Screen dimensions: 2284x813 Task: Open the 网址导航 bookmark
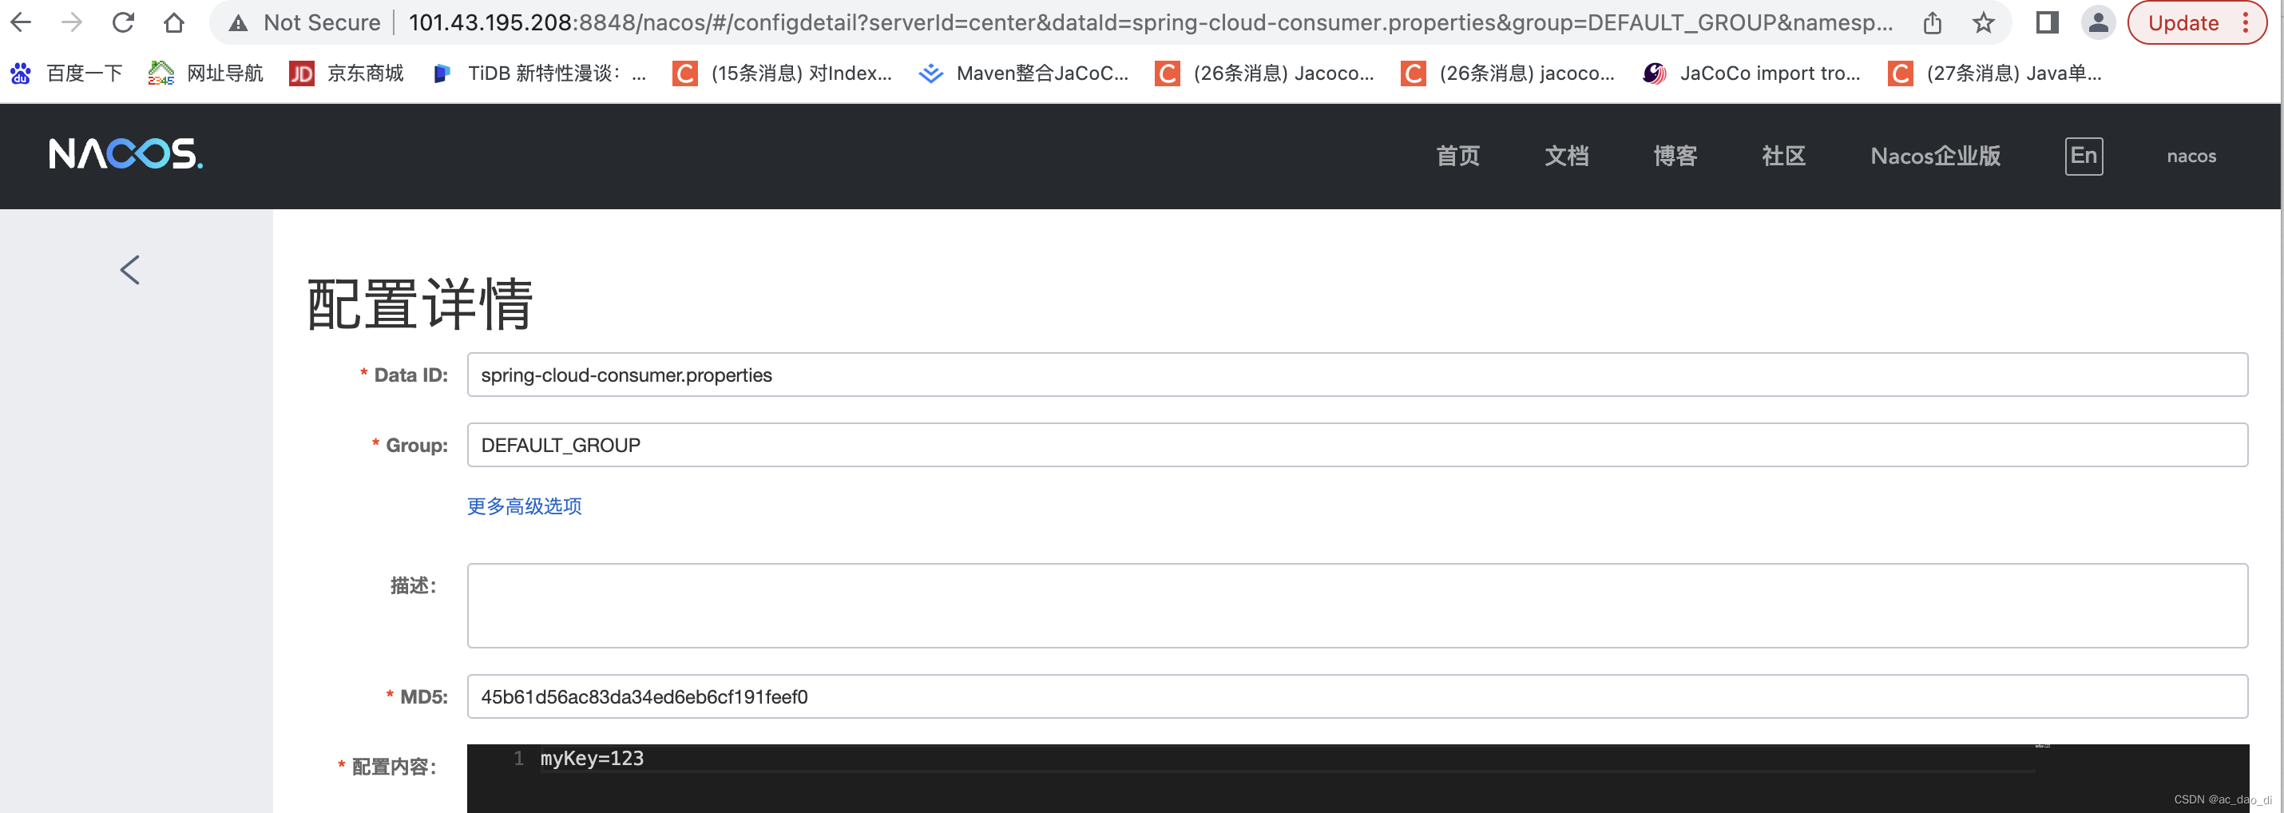pos(206,73)
